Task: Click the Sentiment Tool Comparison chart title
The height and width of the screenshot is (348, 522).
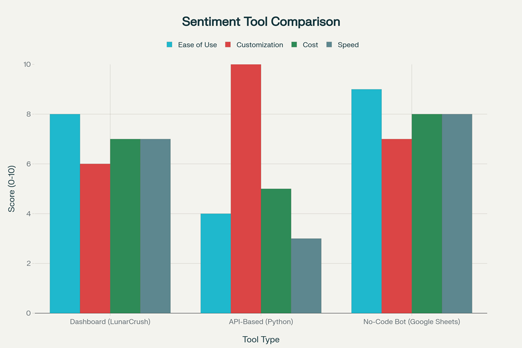Action: click(x=261, y=22)
